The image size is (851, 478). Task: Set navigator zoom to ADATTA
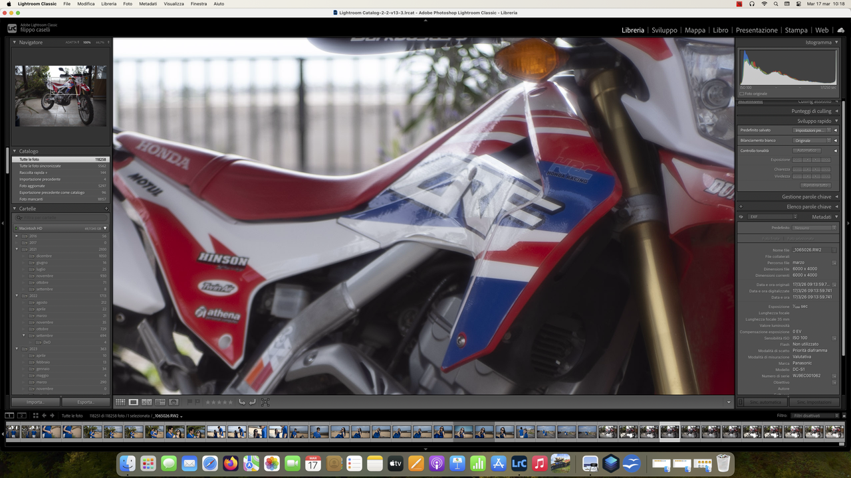pos(71,42)
